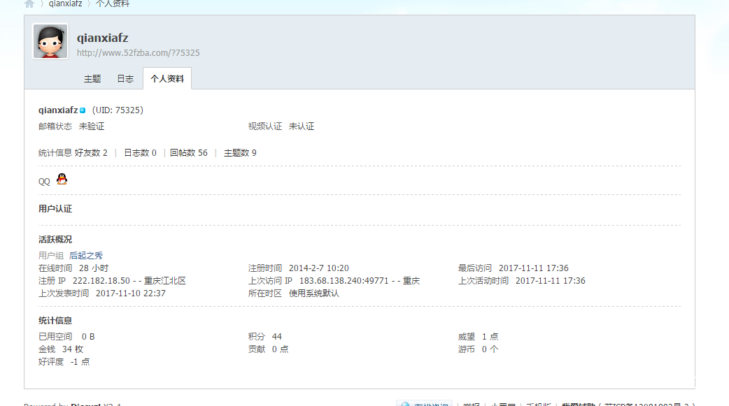Click the 游币 value 0 个
Viewport: 729px width, 406px height.
coord(490,349)
